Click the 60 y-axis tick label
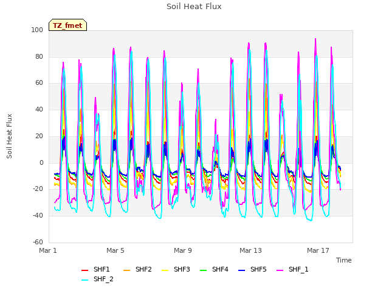This screenshot has height=291, width=389. pyautogui.click(x=39, y=83)
